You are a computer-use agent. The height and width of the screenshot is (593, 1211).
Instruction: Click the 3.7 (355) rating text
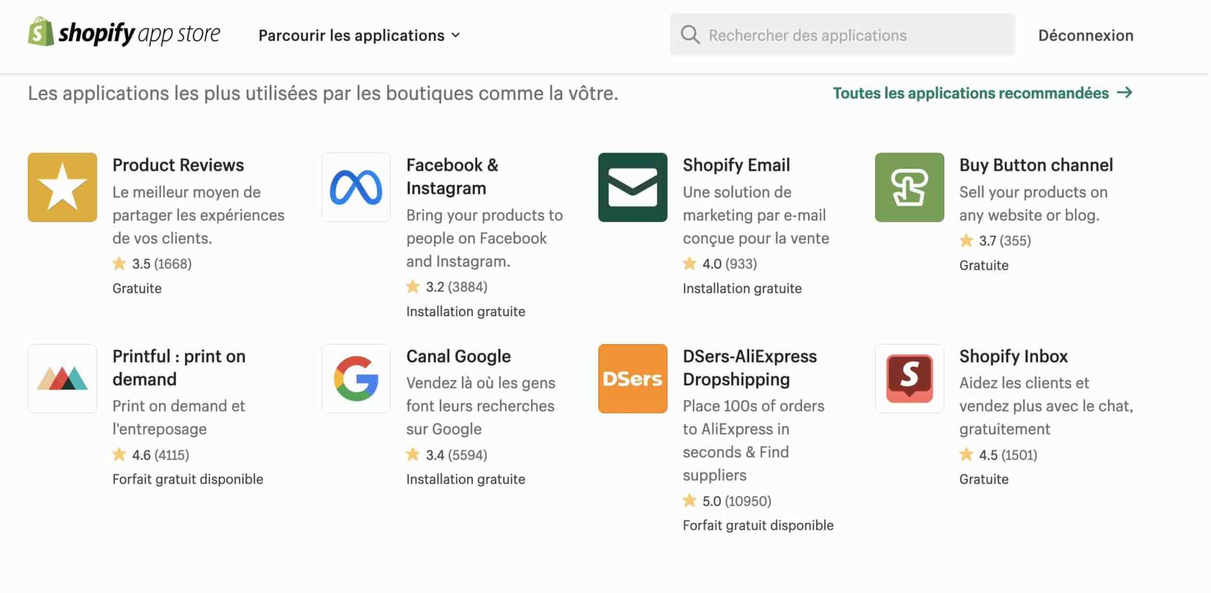(1005, 241)
